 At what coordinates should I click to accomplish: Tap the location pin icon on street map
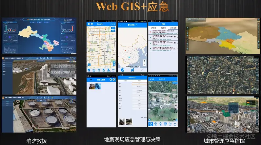89,64
